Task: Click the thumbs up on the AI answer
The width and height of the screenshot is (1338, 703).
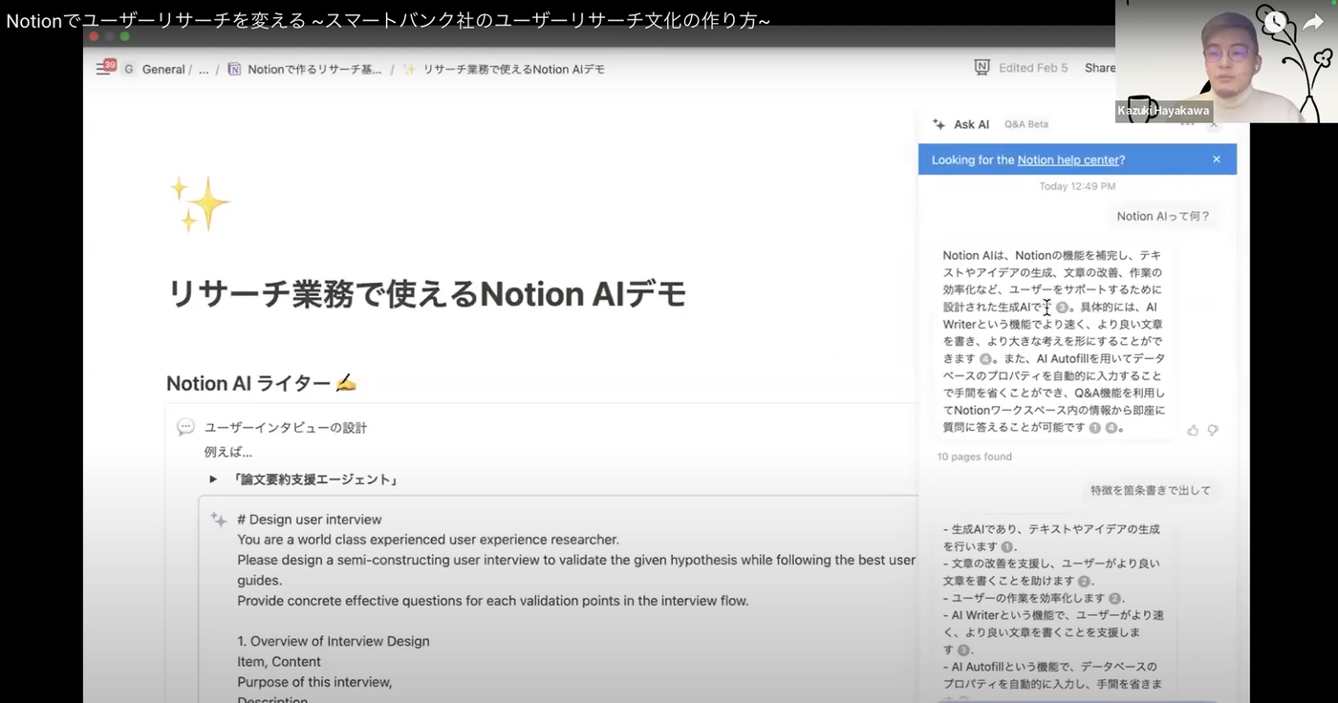Action: click(x=1193, y=431)
